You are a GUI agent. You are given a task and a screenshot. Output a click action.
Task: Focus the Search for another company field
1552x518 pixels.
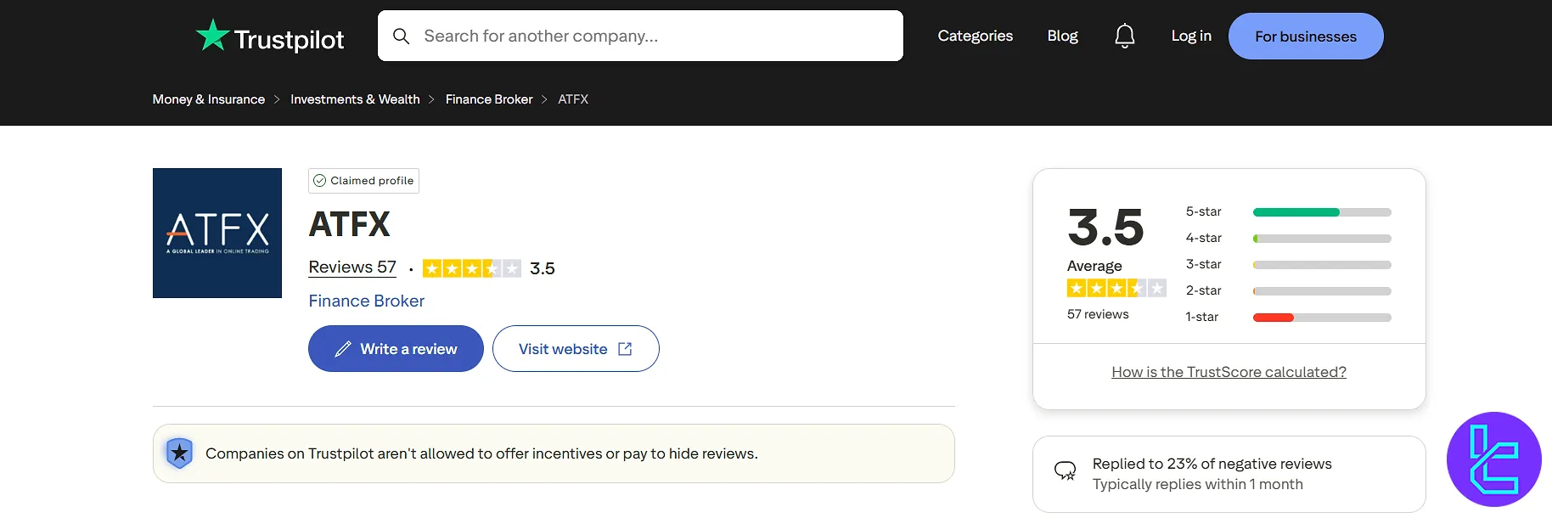point(640,36)
